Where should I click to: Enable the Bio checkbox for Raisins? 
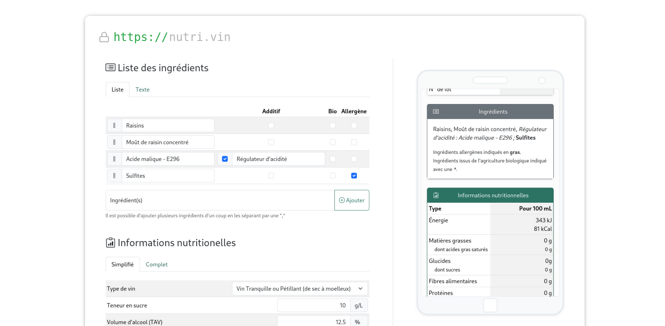(332, 126)
